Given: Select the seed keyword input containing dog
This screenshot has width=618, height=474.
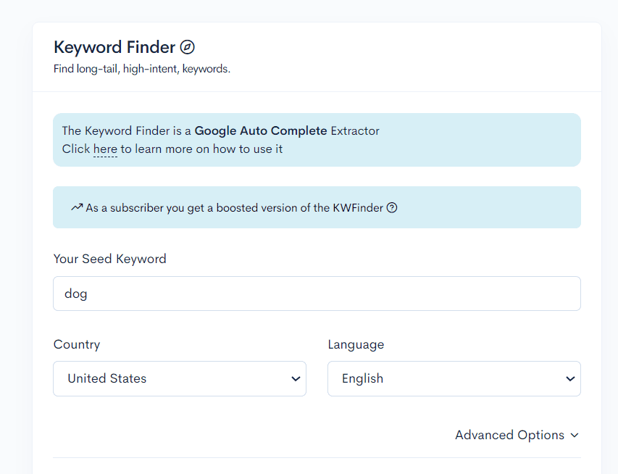Looking at the screenshot, I should tap(316, 294).
